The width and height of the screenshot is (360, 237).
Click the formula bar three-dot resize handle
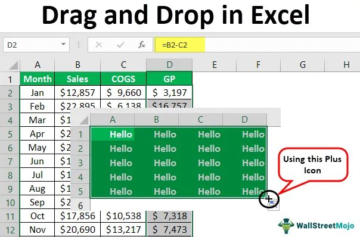(79, 45)
